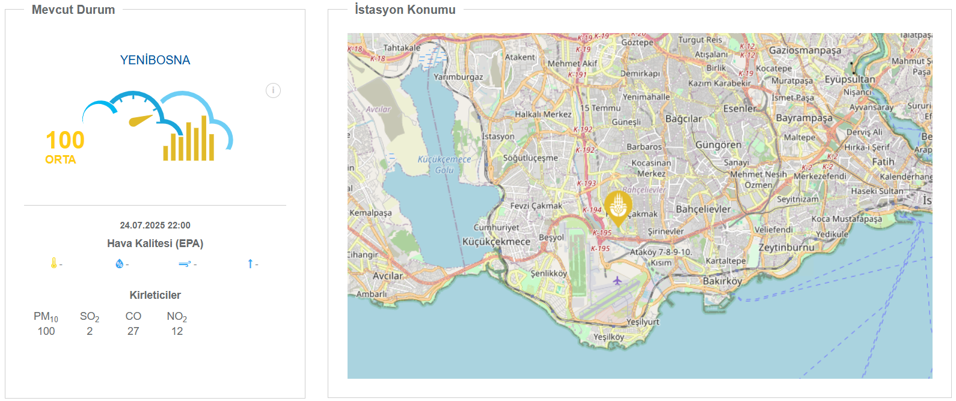Image resolution: width=956 pixels, height=401 pixels.
Task: Select the CO pollutant reading
Action: point(133,331)
